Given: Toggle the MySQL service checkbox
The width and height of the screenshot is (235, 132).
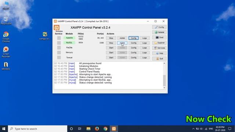Looking at the screenshot, I should tap(59, 43).
